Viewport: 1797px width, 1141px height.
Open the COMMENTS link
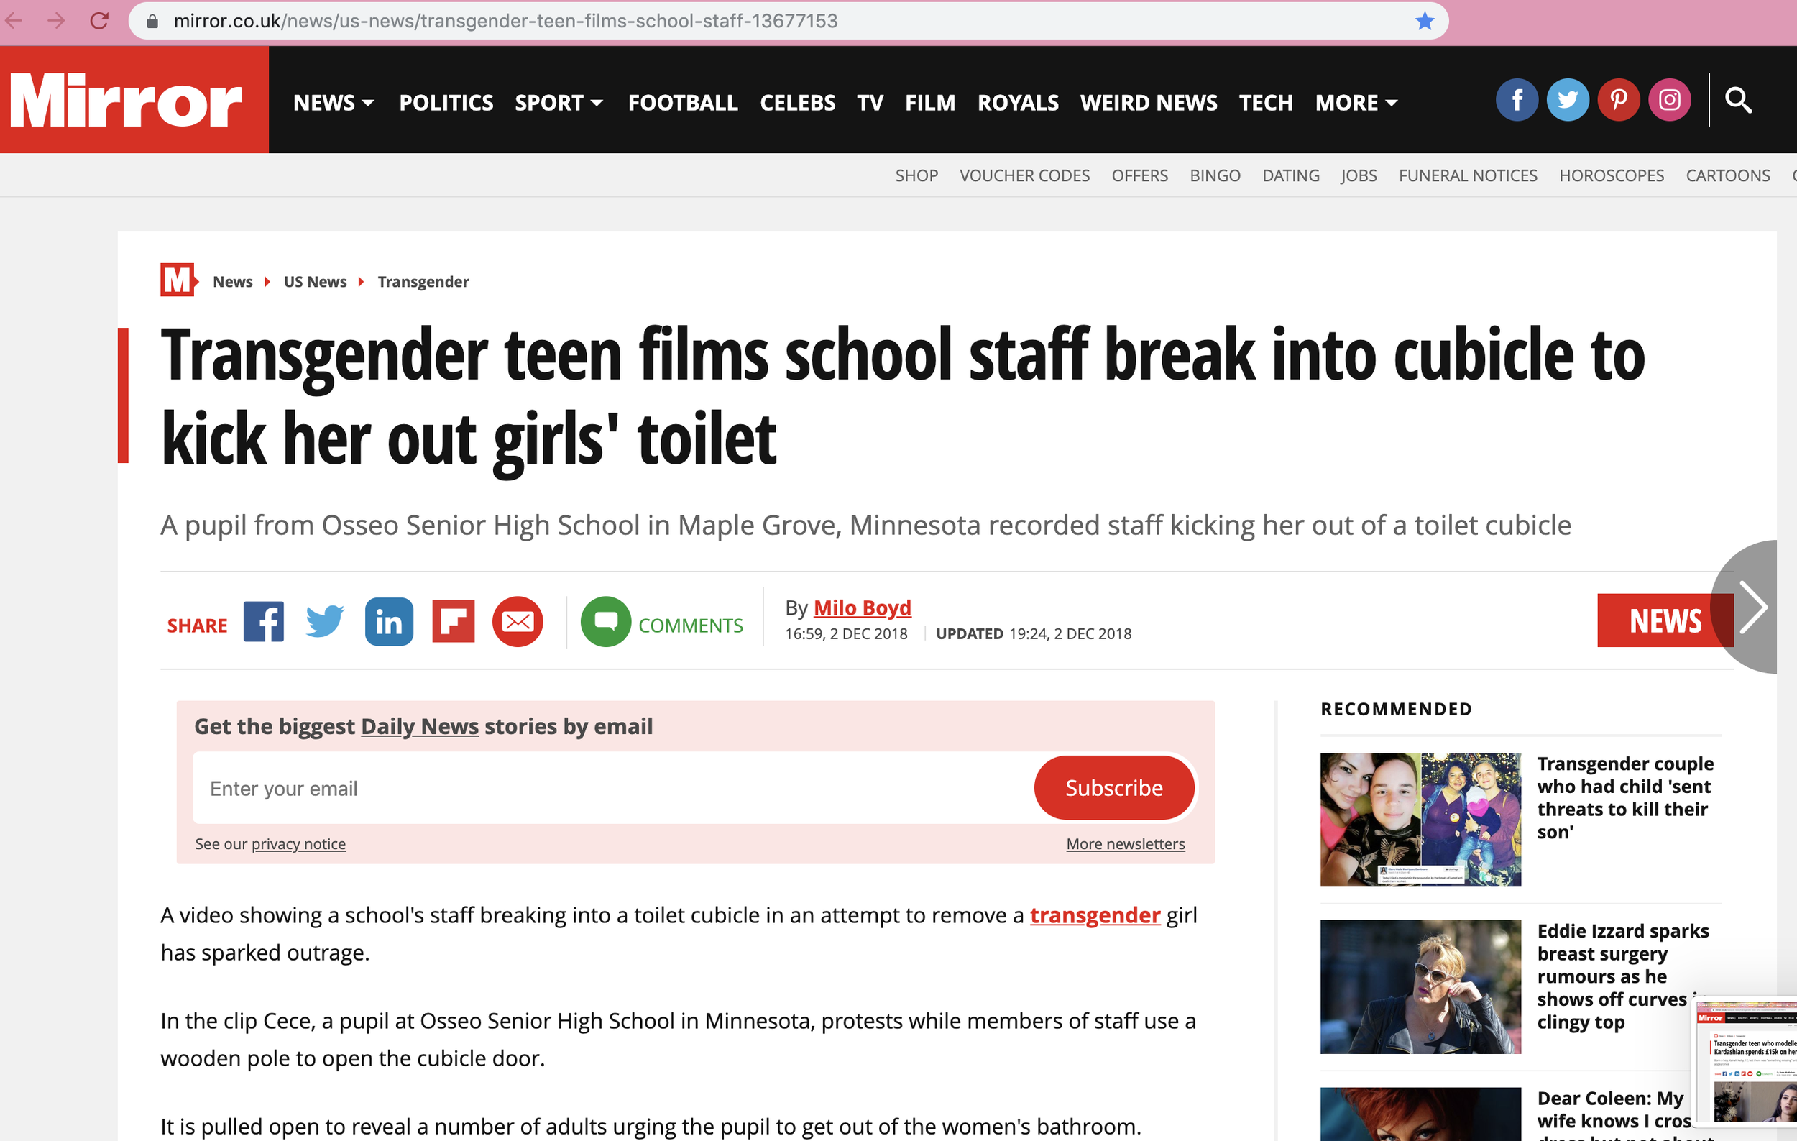(690, 625)
